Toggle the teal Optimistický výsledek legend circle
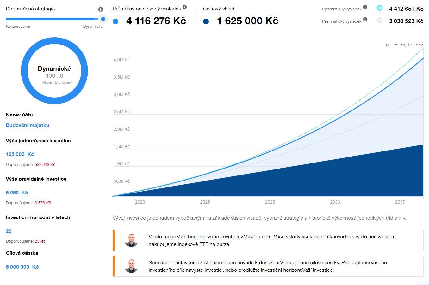 (380, 8)
